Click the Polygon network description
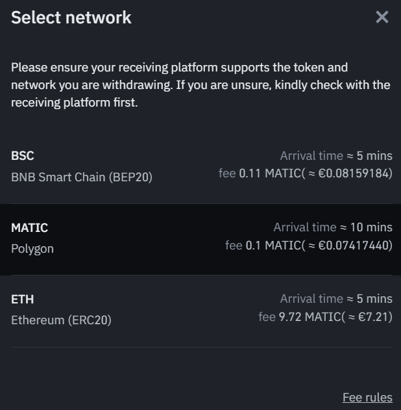Viewport: 401px width, 410px height. (x=32, y=249)
